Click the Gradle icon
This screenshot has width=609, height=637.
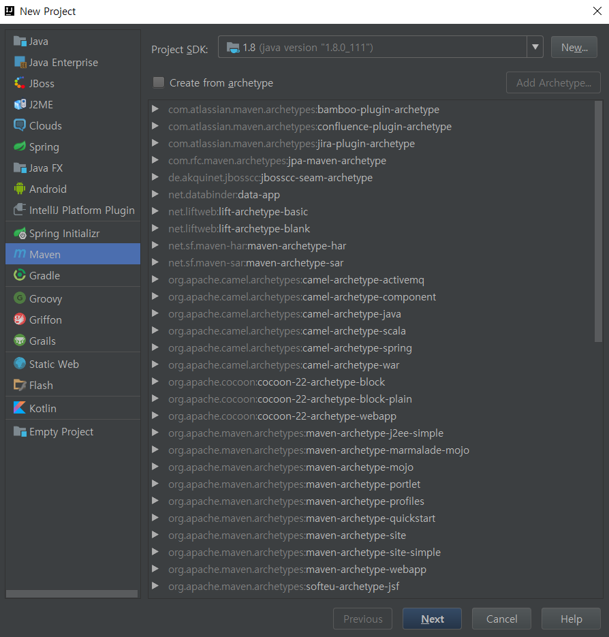coord(20,275)
